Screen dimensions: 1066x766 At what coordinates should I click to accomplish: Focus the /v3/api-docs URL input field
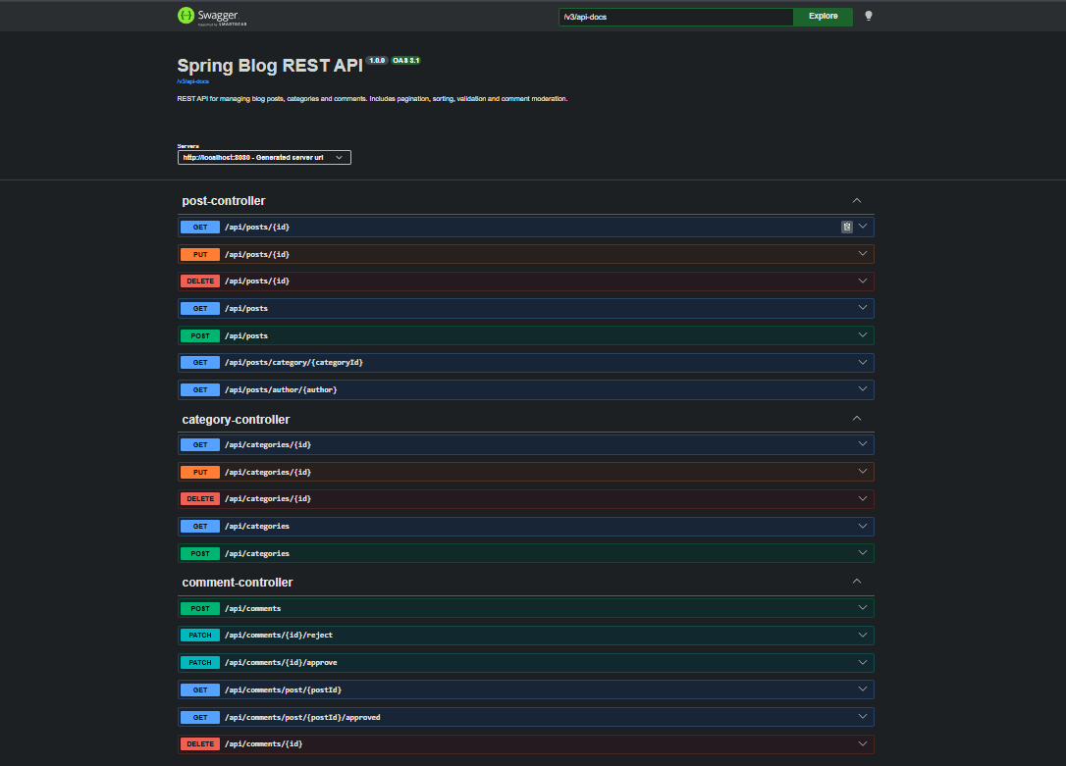coord(675,17)
